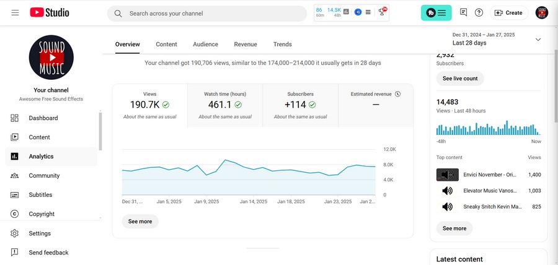The image size is (558, 265).
Task: Open the hamburger navigation menu
Action: [x=15, y=12]
